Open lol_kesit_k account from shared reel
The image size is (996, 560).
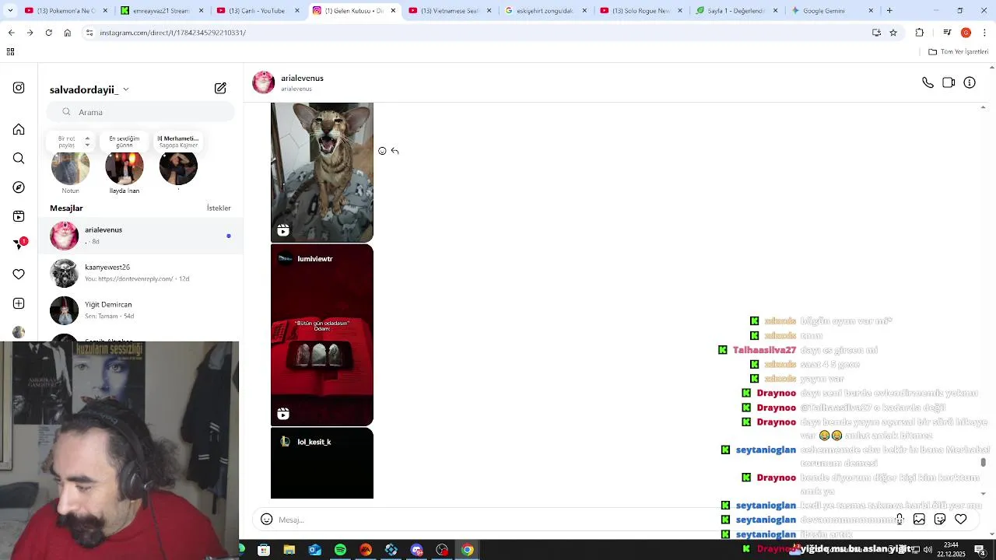314,442
